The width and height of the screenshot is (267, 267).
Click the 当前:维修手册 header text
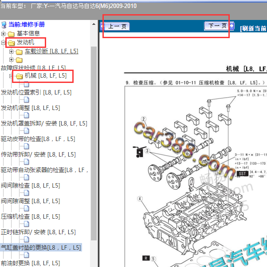pyautogui.click(x=27, y=24)
